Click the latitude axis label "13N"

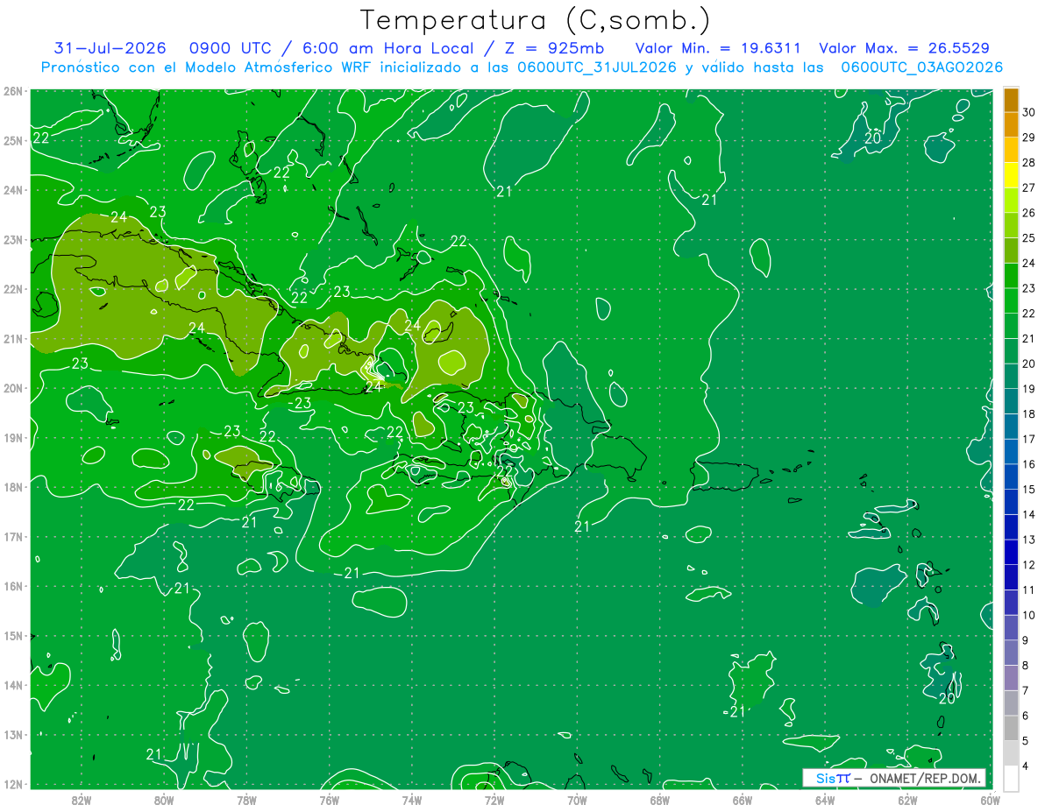pyautogui.click(x=13, y=735)
